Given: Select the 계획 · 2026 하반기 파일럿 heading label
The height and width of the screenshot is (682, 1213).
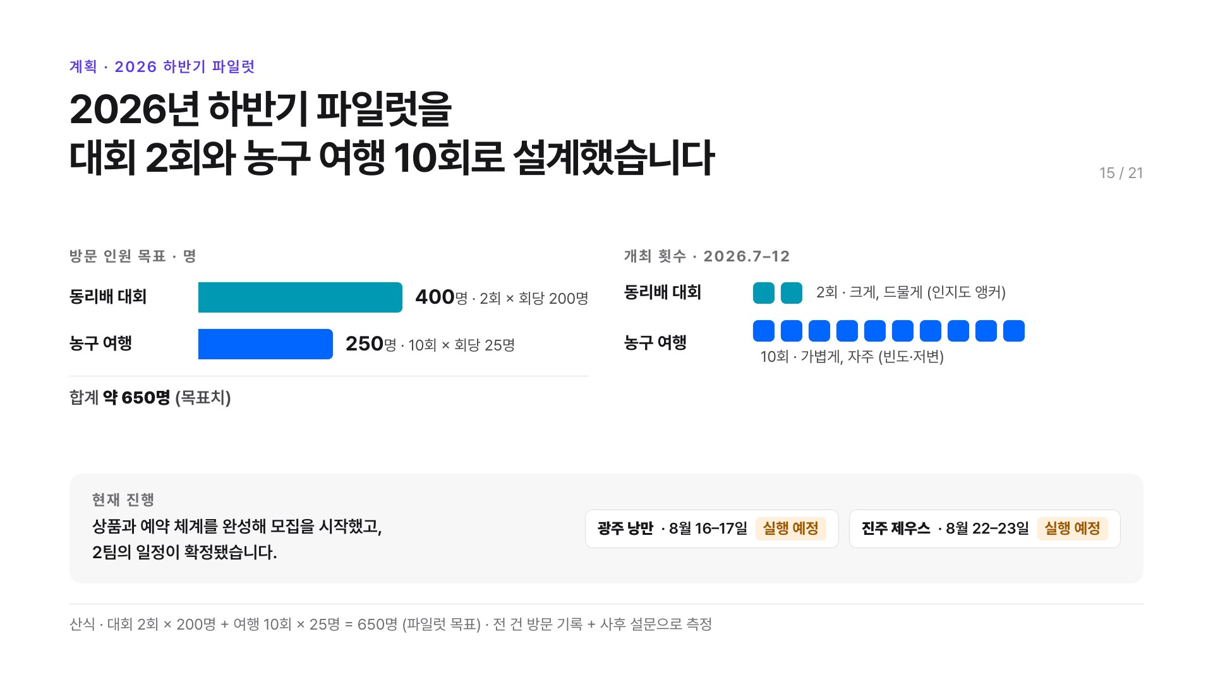Looking at the screenshot, I should 162,66.
